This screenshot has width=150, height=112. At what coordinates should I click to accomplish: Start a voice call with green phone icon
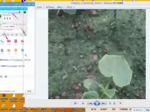tap(2, 41)
